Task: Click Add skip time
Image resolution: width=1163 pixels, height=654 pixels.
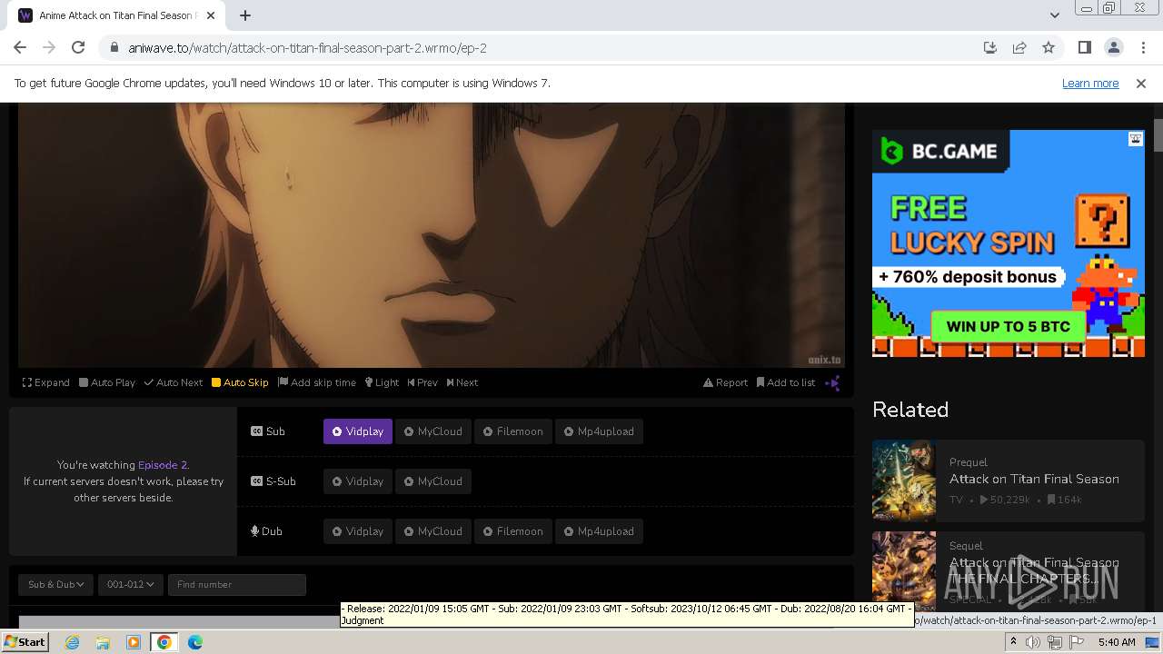Action: [317, 382]
